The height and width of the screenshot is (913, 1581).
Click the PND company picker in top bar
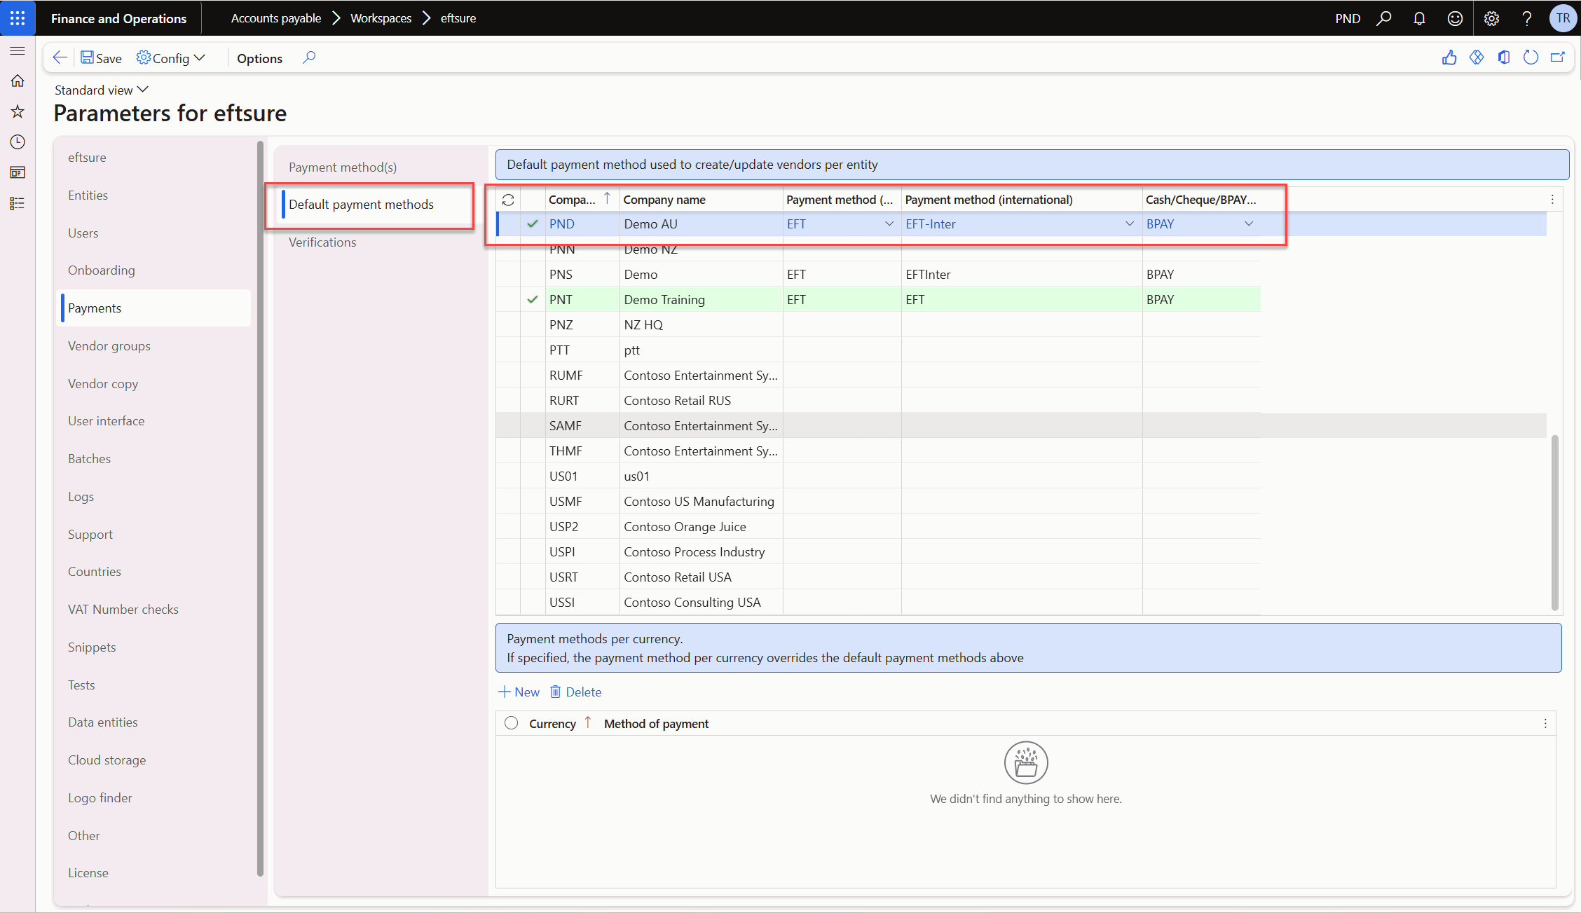tap(1347, 18)
